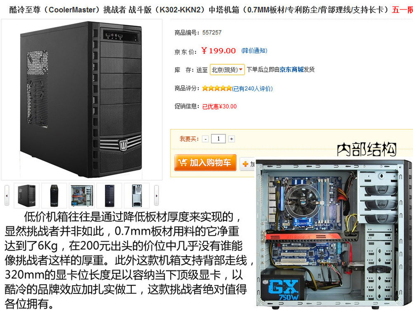Image resolution: width=413 pixels, height=310 pixels.
Task: Click the red arrow of the region selector
Action: 240,69
